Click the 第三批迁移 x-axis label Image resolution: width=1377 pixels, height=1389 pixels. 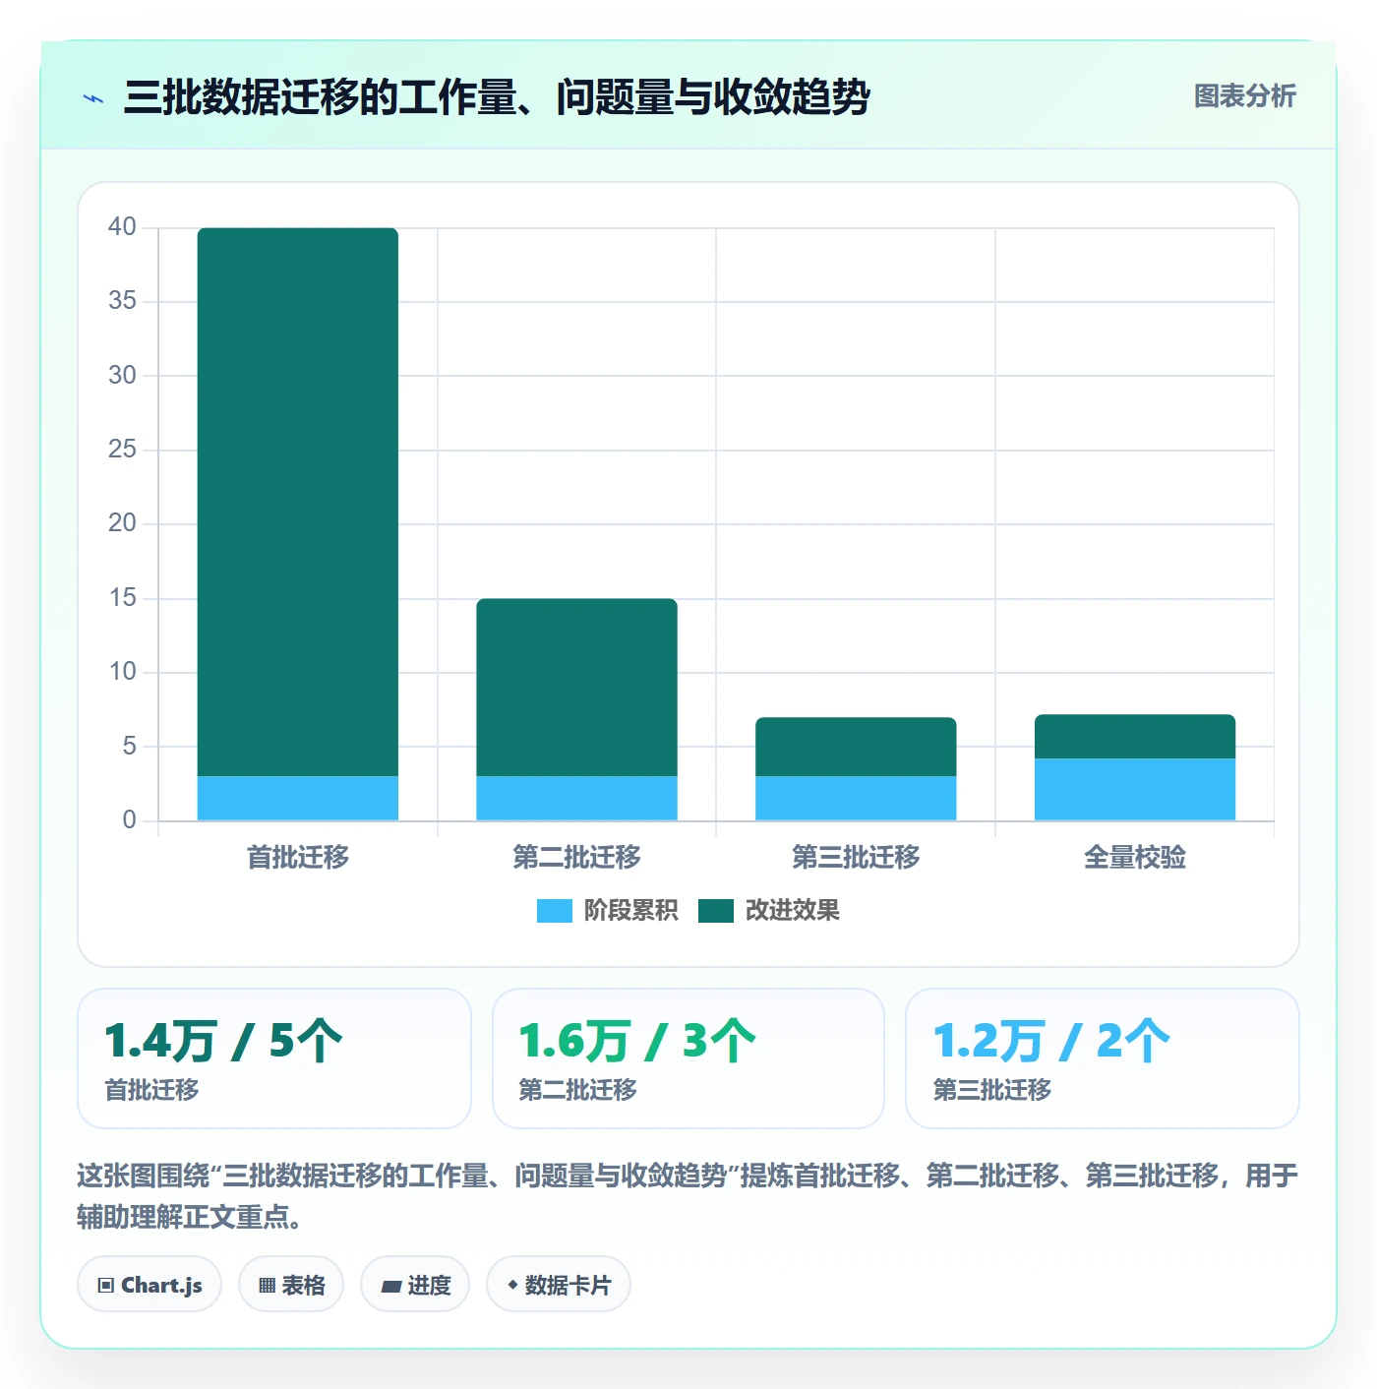coord(856,857)
